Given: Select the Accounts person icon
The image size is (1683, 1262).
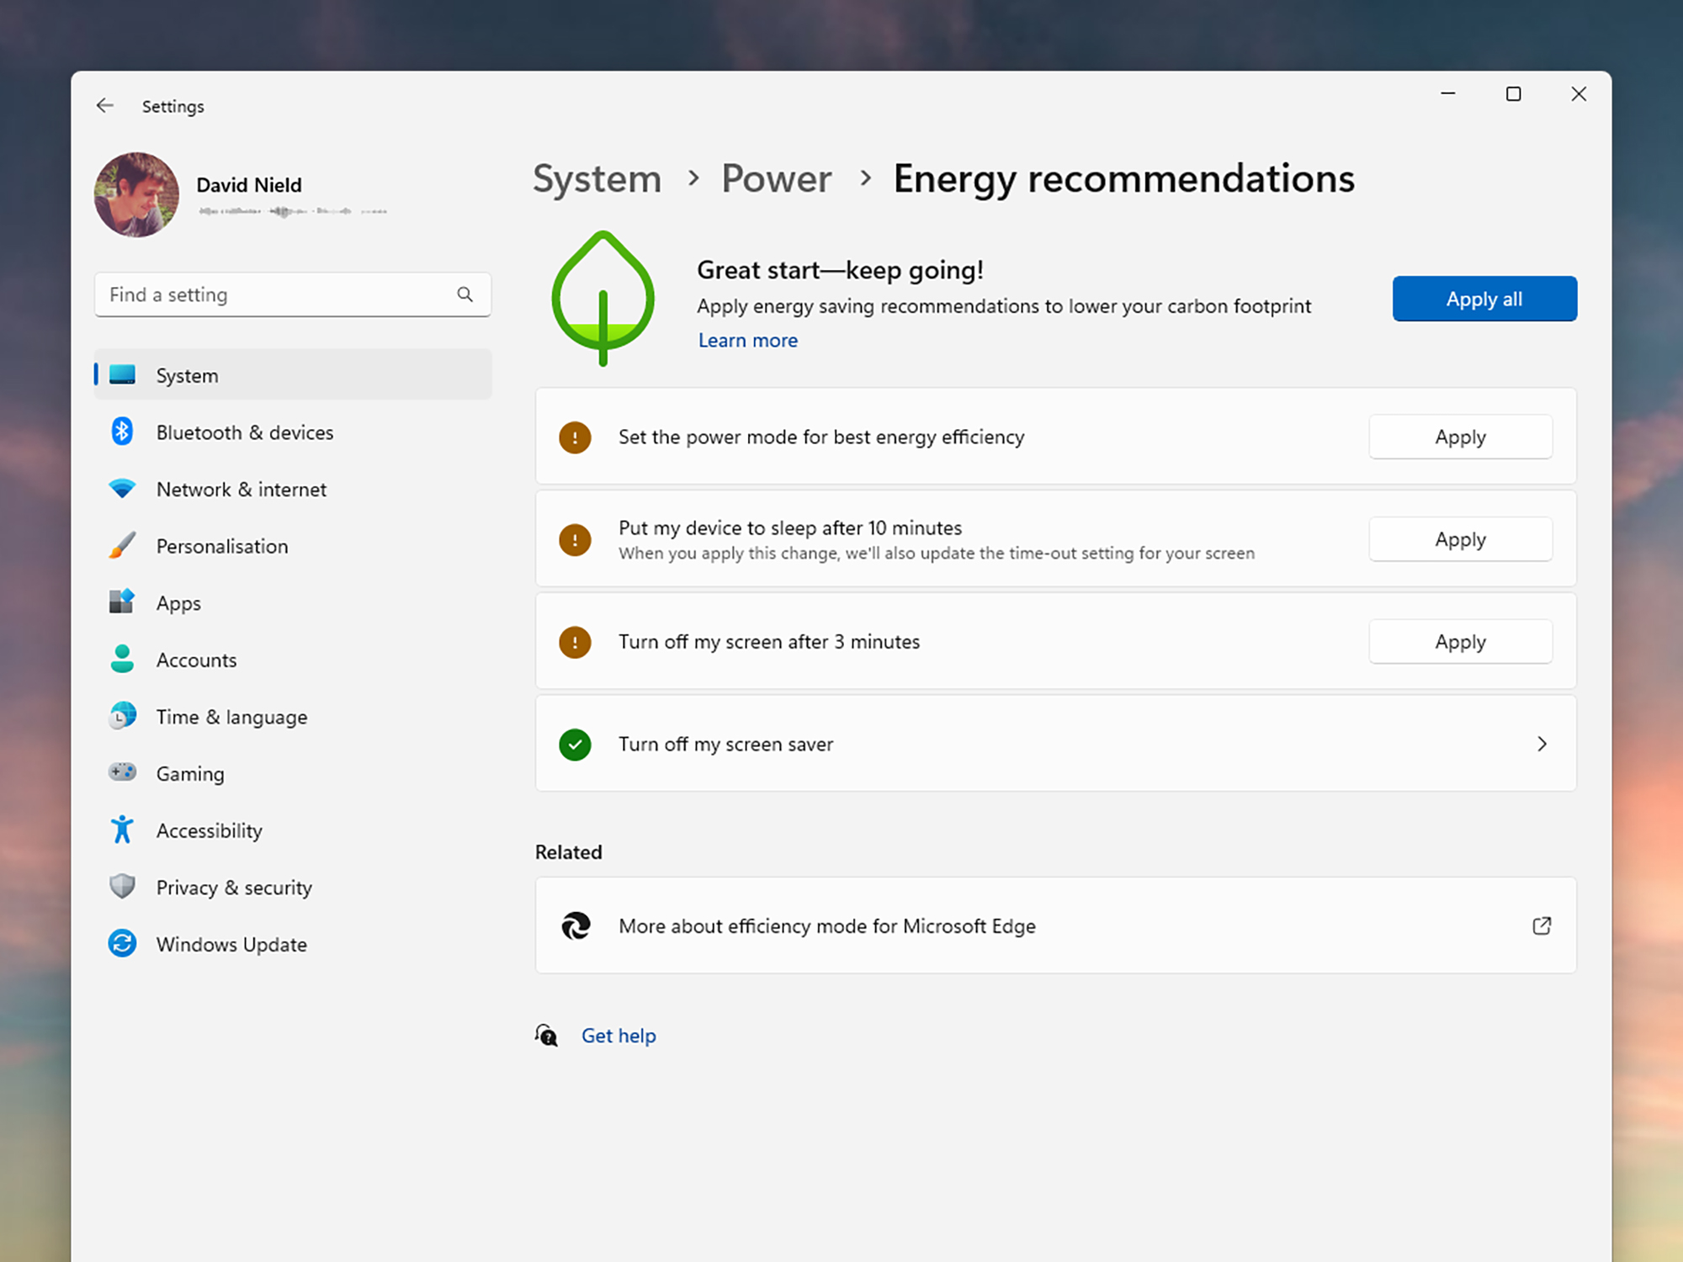Looking at the screenshot, I should tap(123, 660).
